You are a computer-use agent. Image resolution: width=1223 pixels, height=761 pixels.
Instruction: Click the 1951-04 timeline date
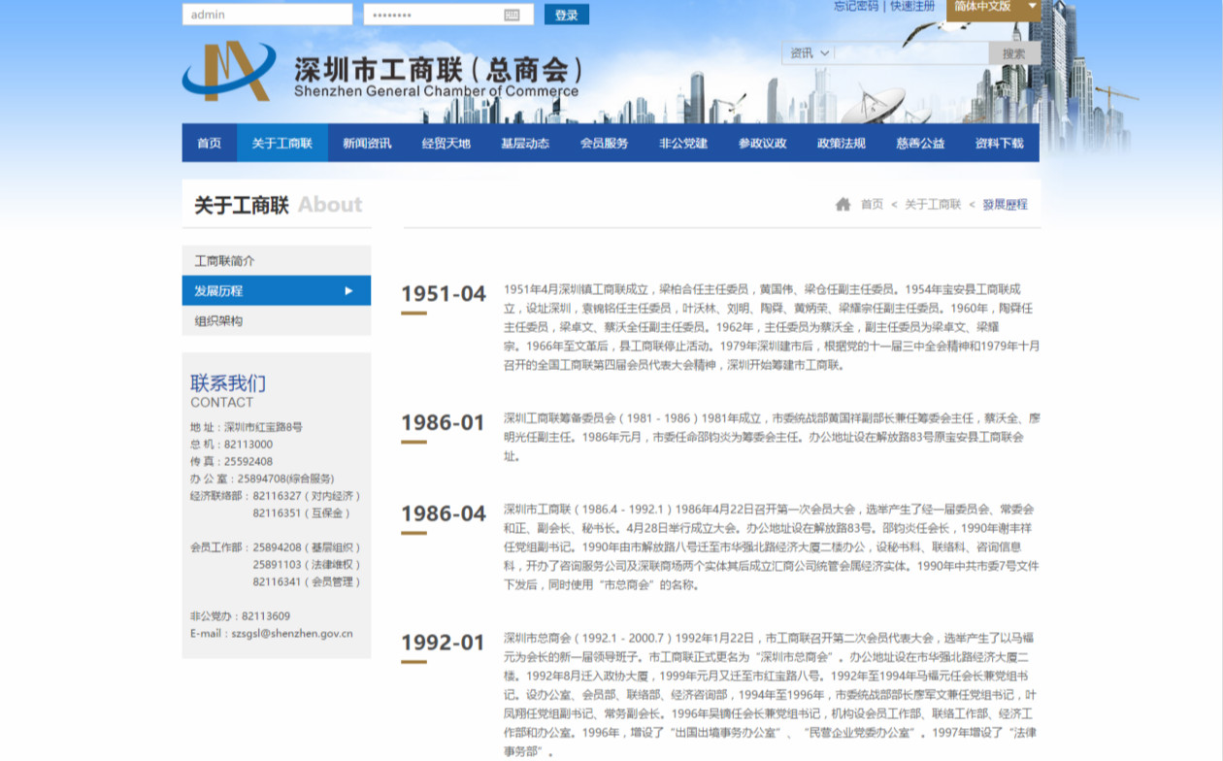[x=444, y=294]
